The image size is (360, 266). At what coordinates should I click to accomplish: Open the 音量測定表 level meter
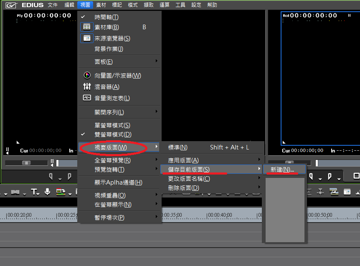click(112, 98)
